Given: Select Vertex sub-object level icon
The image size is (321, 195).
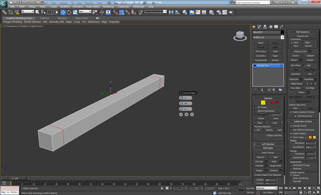Looking at the screenshot, I should (x=259, y=103).
